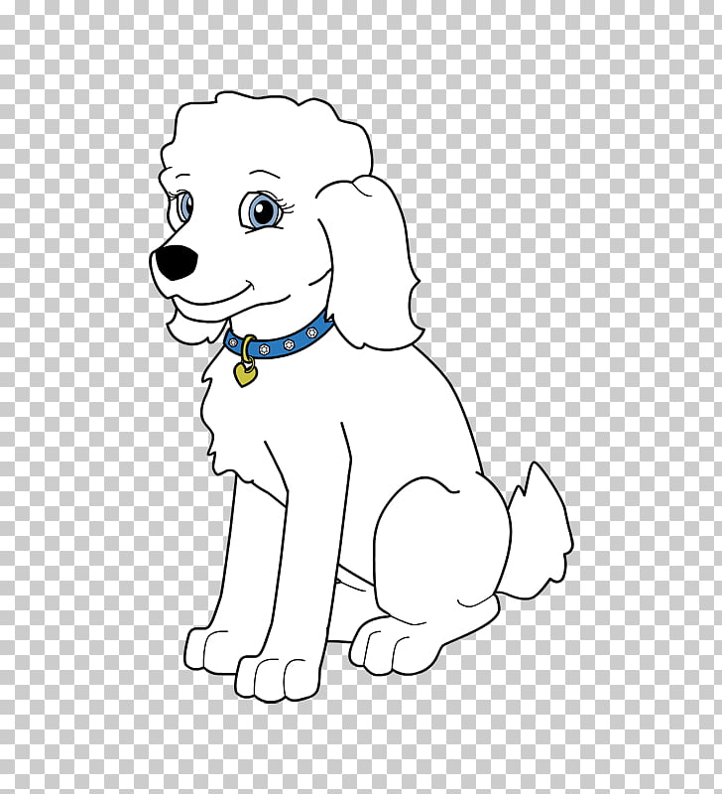
Task: Click the dog's fluffy tail
Action: pos(539,536)
